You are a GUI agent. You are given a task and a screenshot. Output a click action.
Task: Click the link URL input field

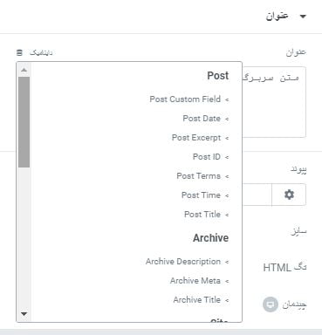(257, 195)
